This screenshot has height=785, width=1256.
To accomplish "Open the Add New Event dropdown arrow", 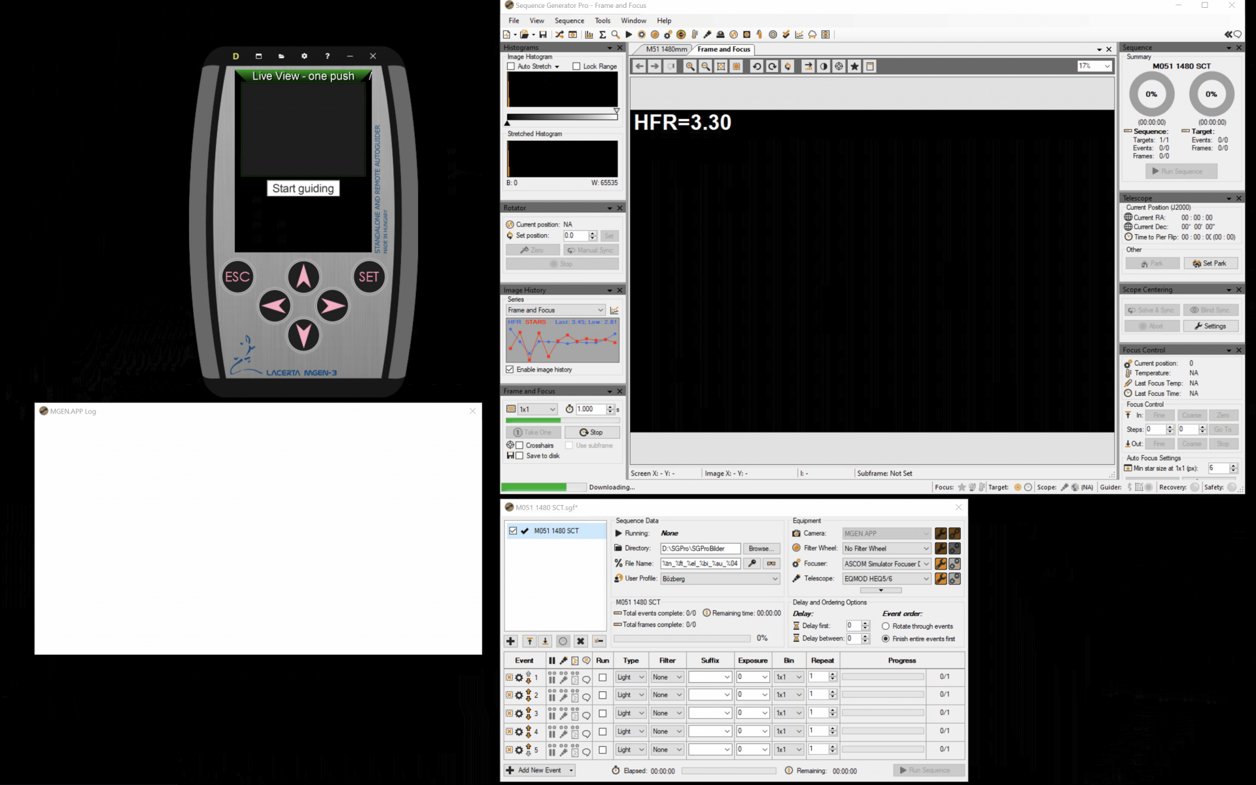I will (571, 771).
